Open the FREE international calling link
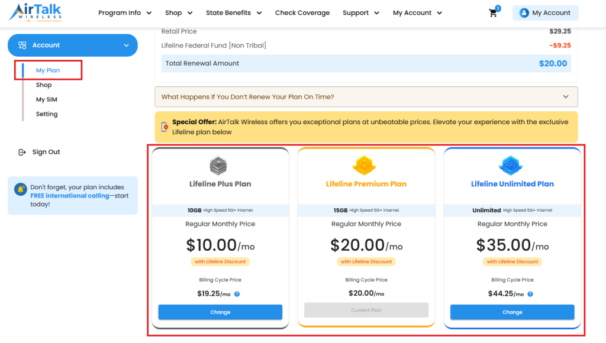This screenshot has width=606, height=343. (x=70, y=195)
